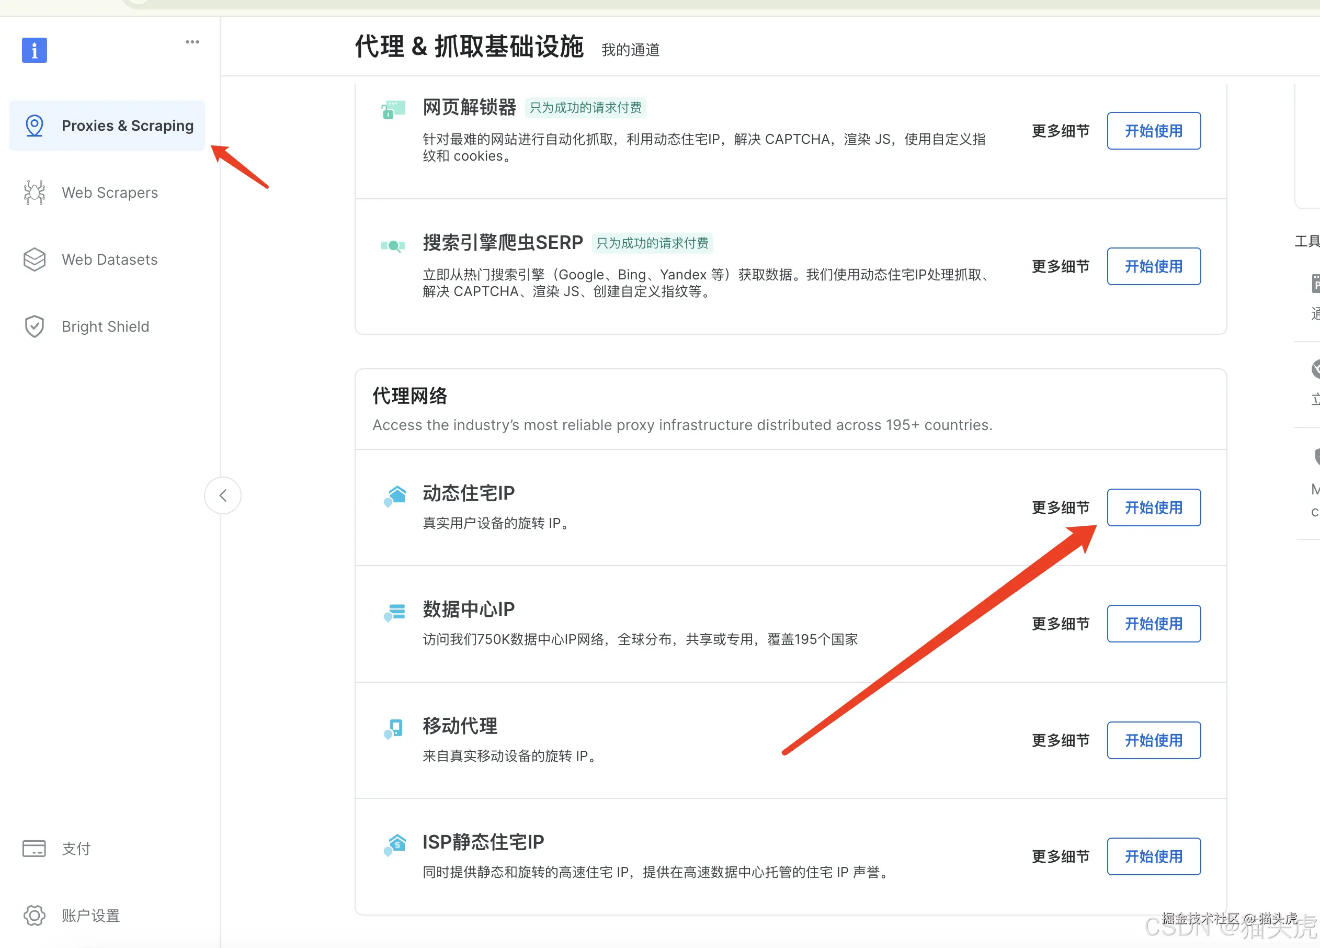
Task: Click the info icon at the sidebar top
Action: [34, 50]
